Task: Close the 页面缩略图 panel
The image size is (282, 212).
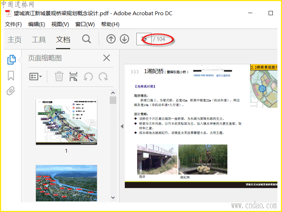Action: click(106, 58)
